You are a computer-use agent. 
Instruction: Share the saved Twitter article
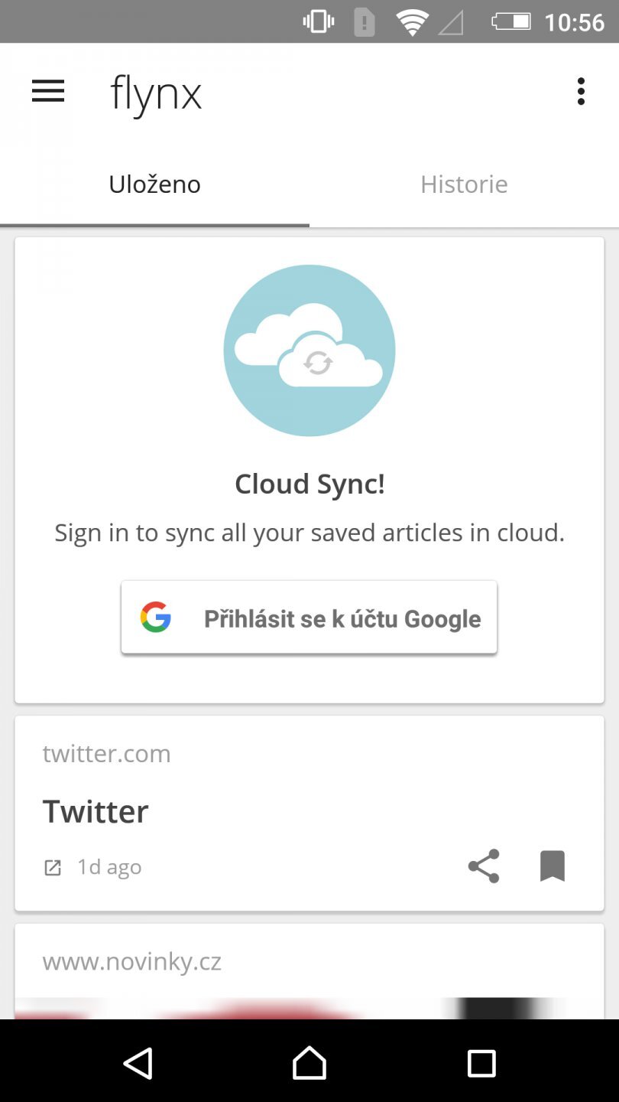[x=483, y=866]
